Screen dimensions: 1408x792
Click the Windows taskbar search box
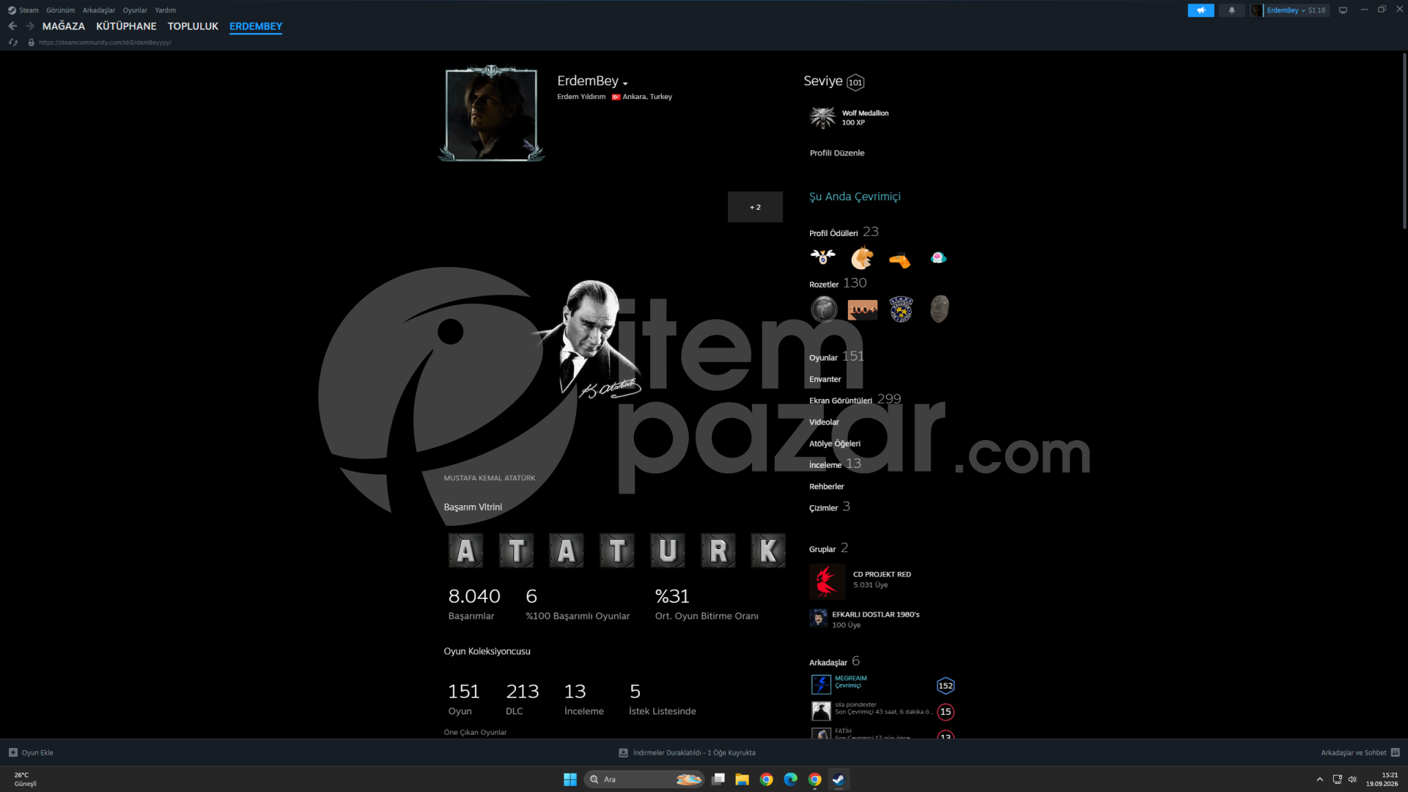644,780
